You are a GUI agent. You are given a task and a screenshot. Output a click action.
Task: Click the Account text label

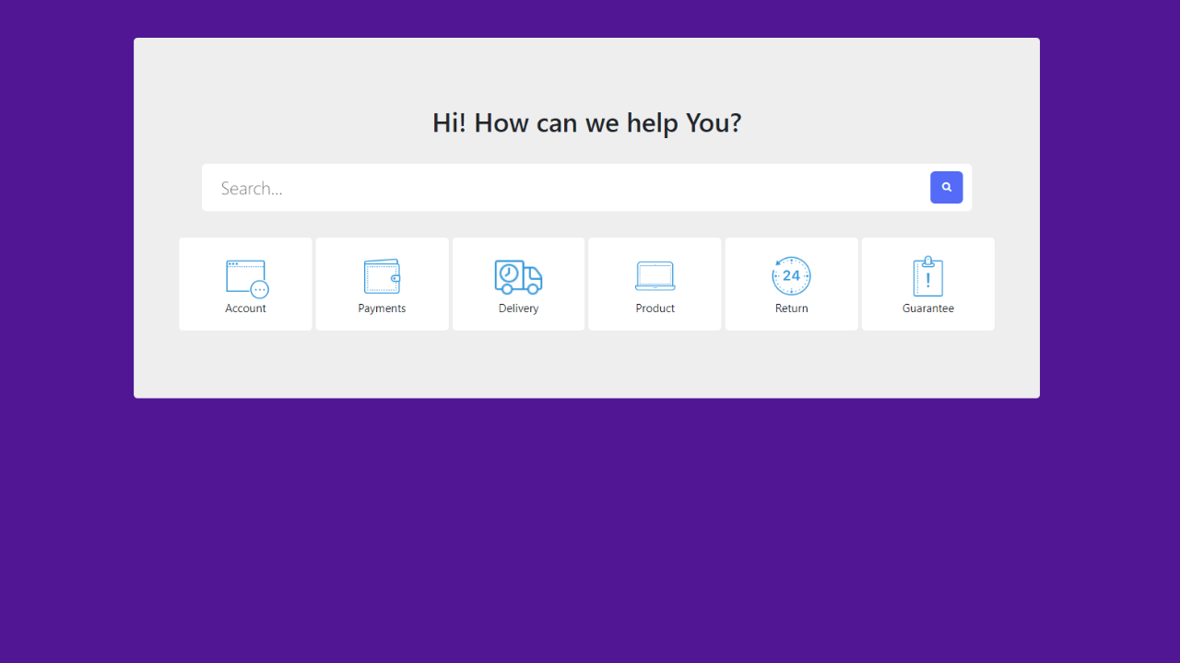(x=245, y=308)
